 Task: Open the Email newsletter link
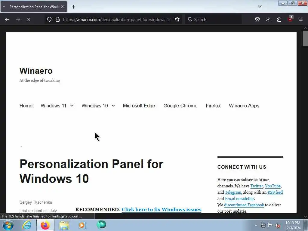[239, 199]
